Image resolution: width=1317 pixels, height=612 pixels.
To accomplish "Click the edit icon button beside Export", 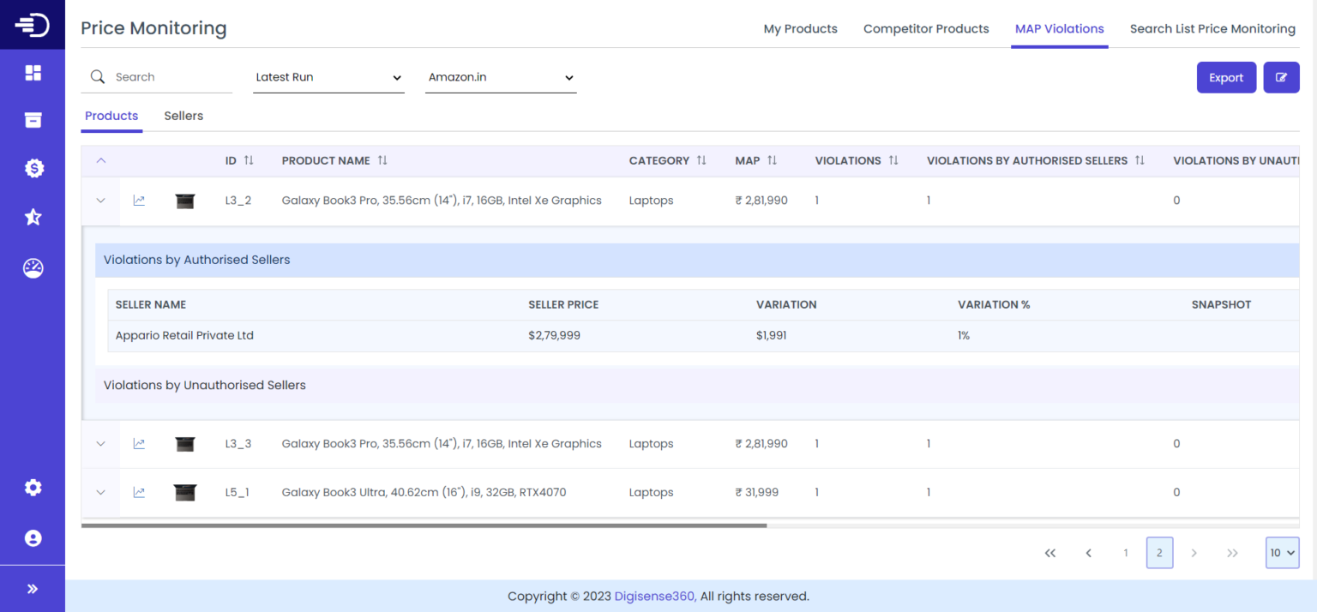I will 1281,77.
